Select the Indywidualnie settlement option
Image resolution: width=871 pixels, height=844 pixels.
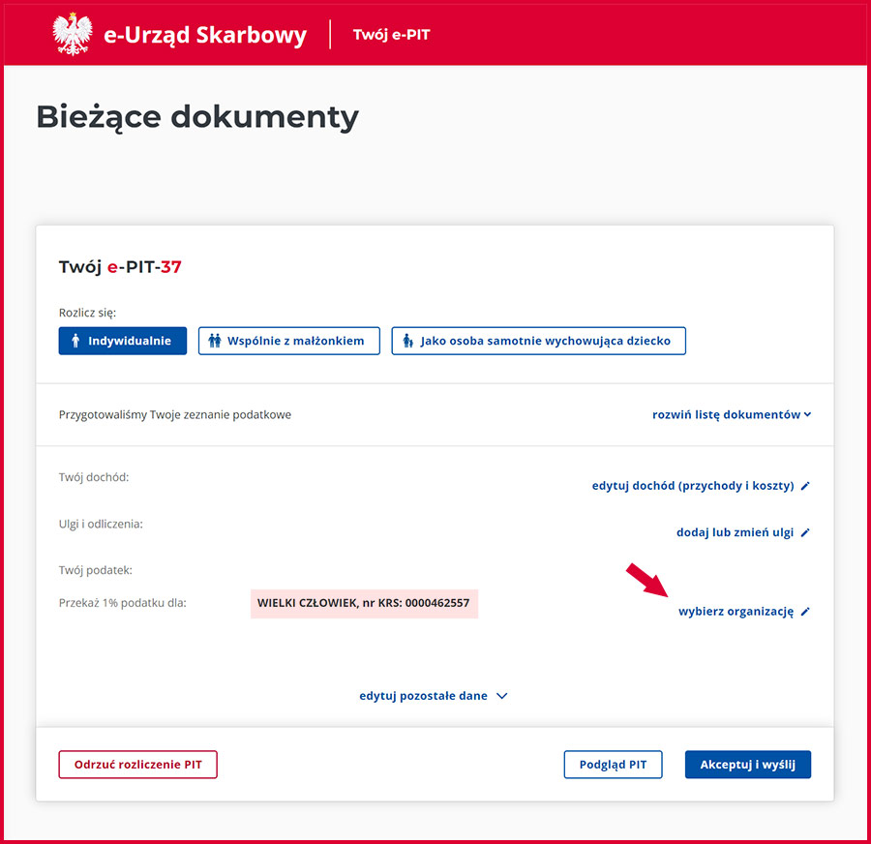tap(122, 341)
